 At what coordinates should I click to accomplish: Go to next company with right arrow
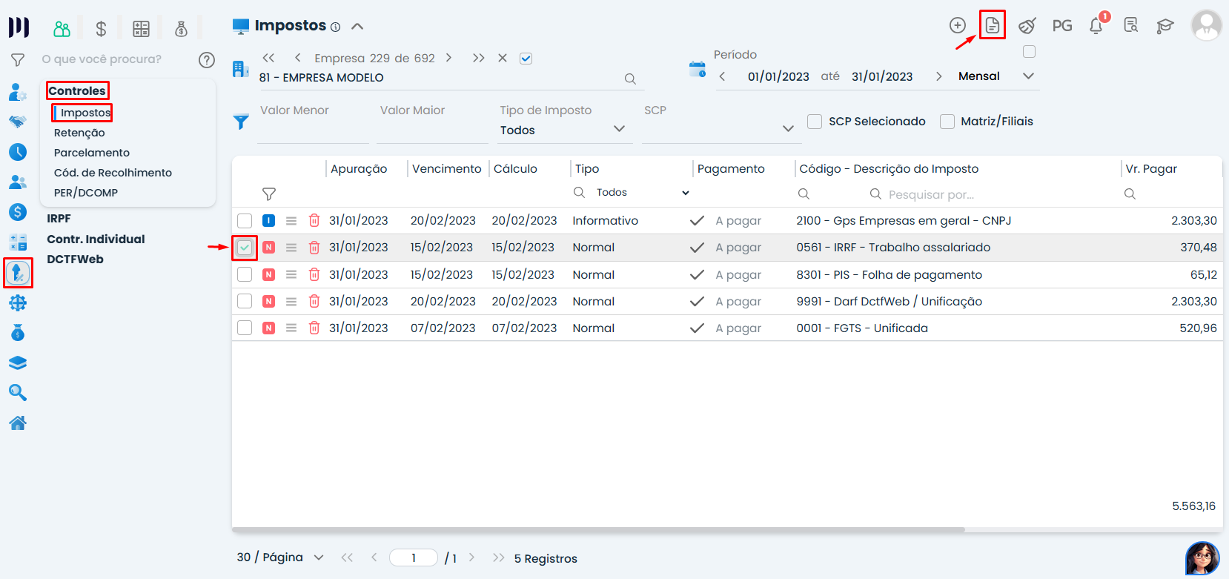coord(448,58)
